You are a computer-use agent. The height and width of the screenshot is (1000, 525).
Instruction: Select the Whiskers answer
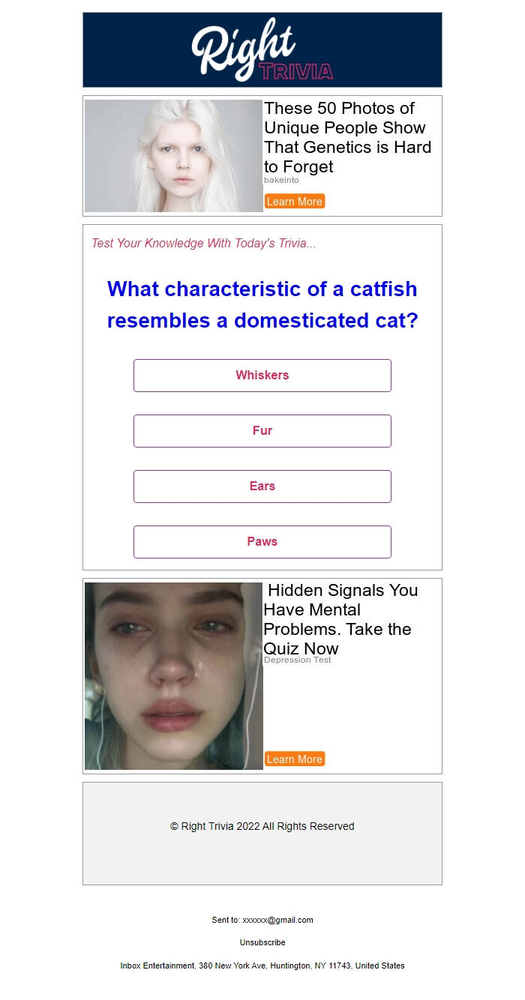click(x=262, y=376)
